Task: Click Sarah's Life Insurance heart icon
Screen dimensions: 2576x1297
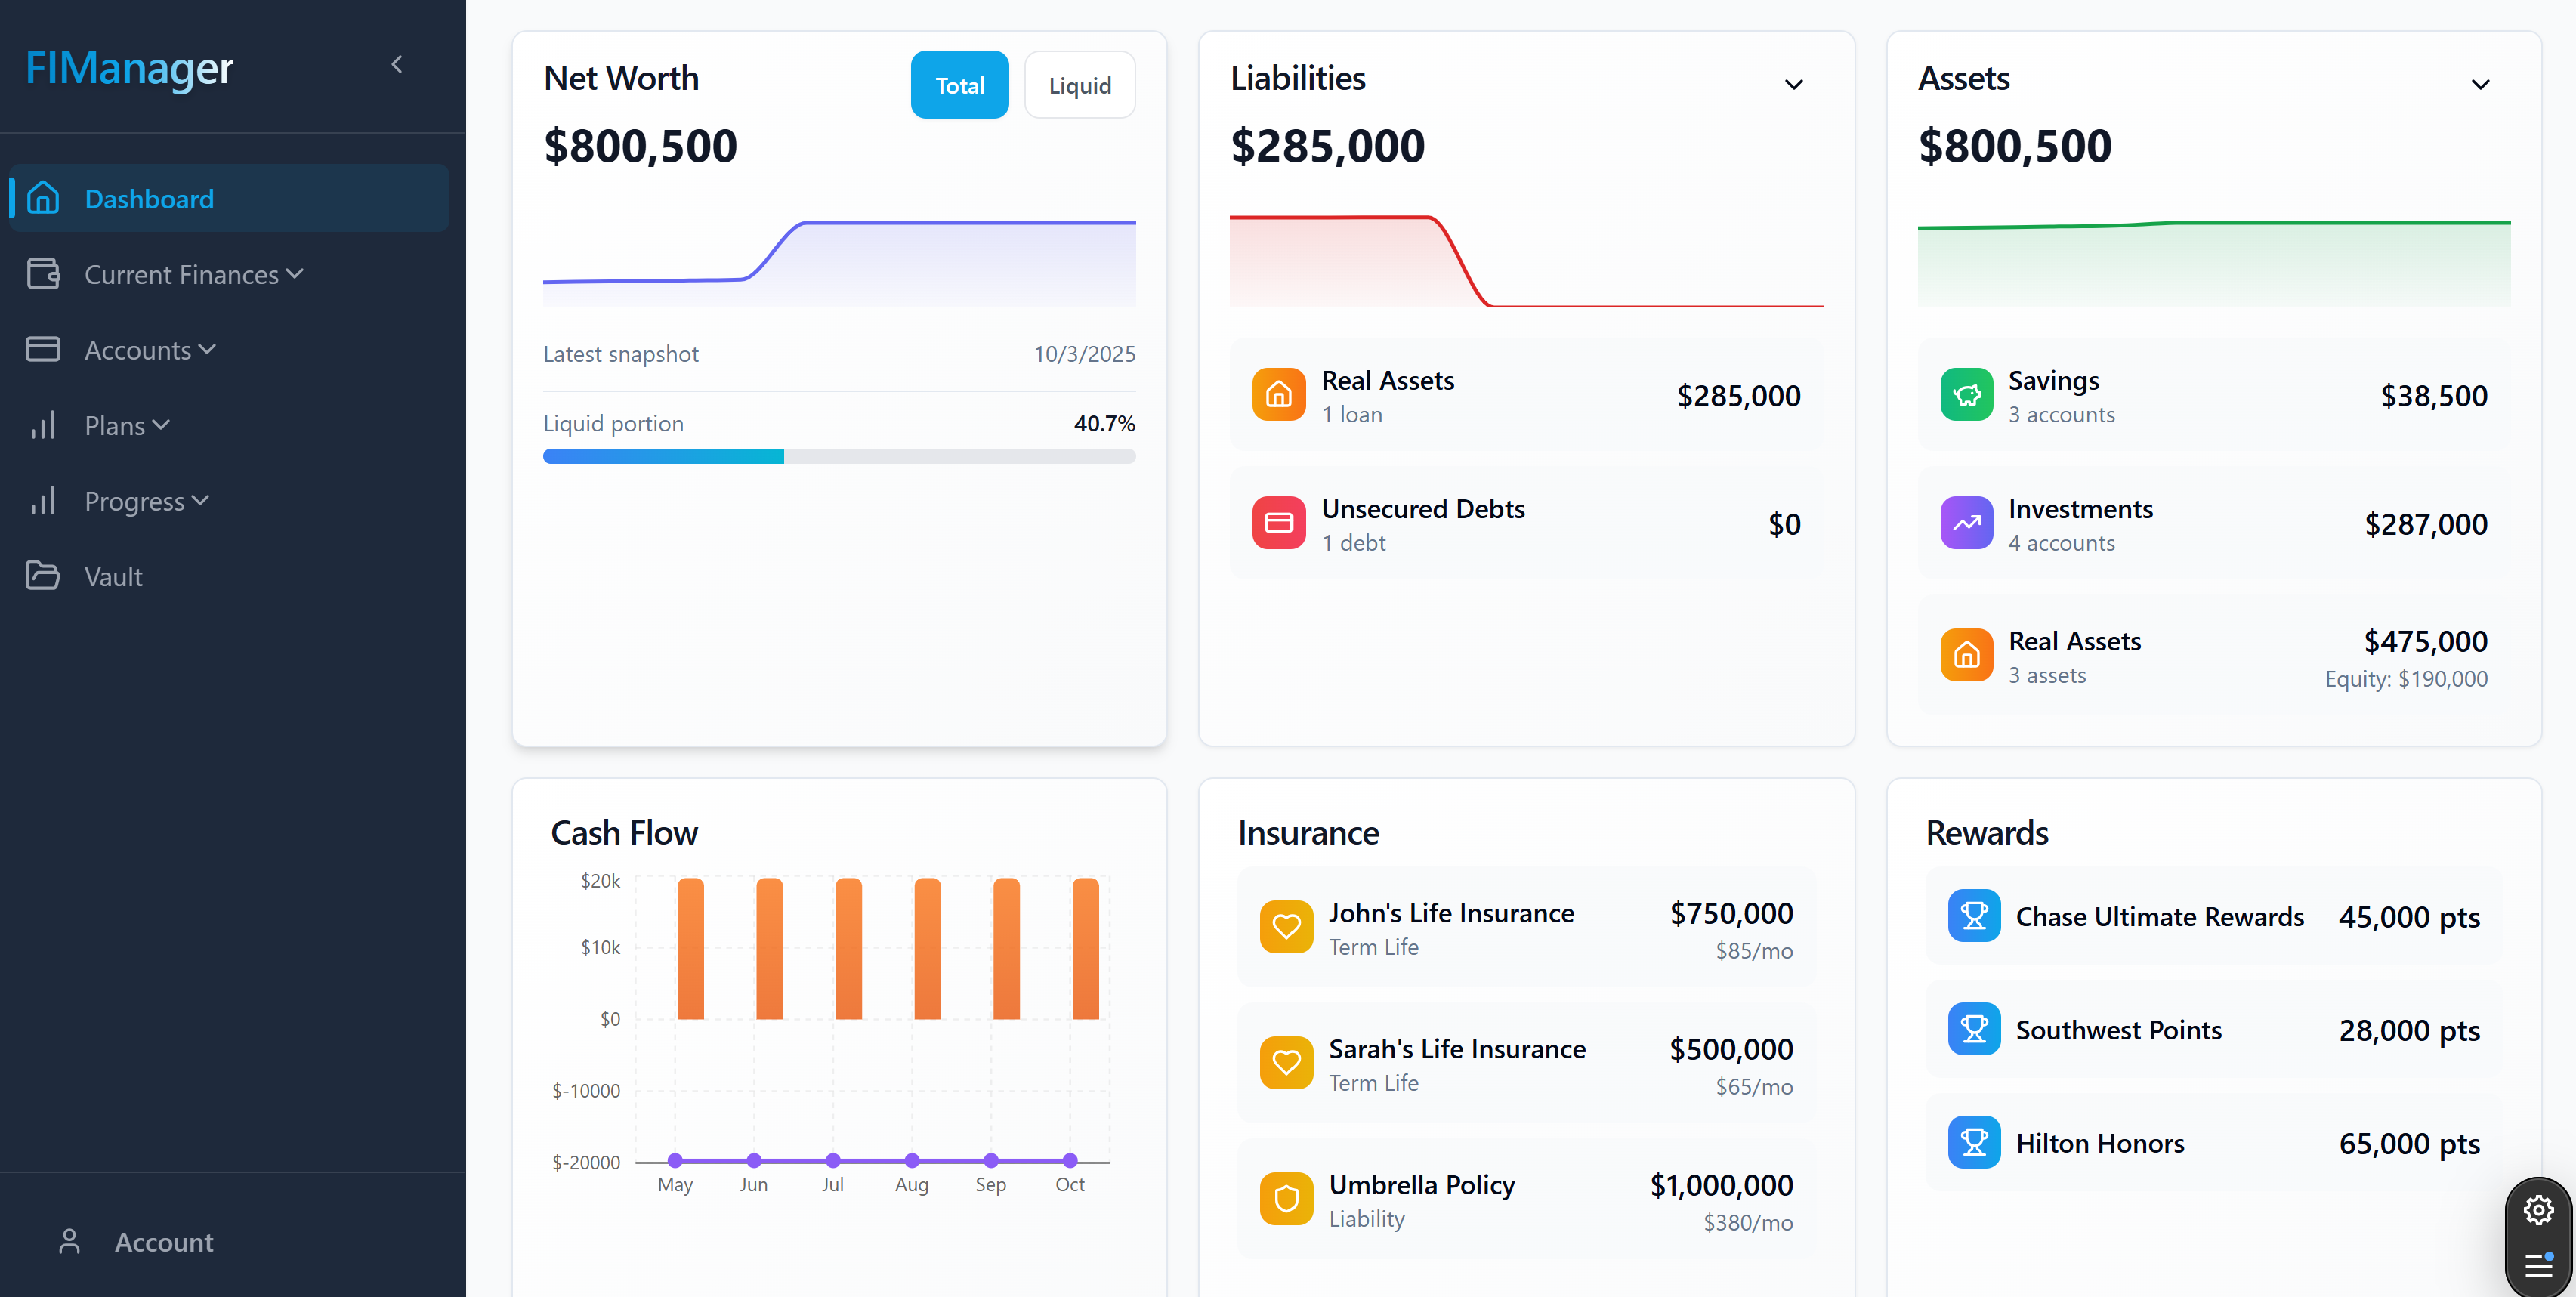Action: [x=1286, y=1063]
